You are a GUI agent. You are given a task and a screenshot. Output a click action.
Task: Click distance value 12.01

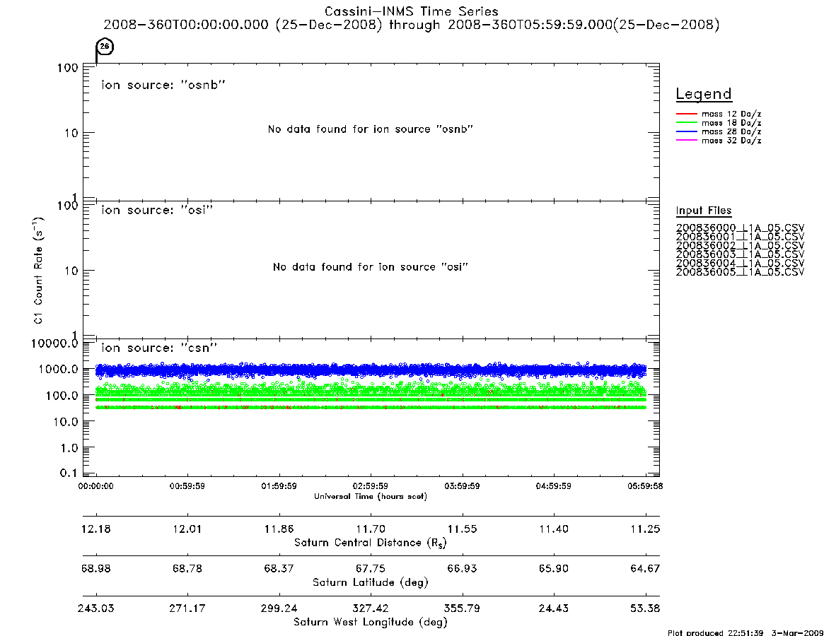[x=187, y=529]
